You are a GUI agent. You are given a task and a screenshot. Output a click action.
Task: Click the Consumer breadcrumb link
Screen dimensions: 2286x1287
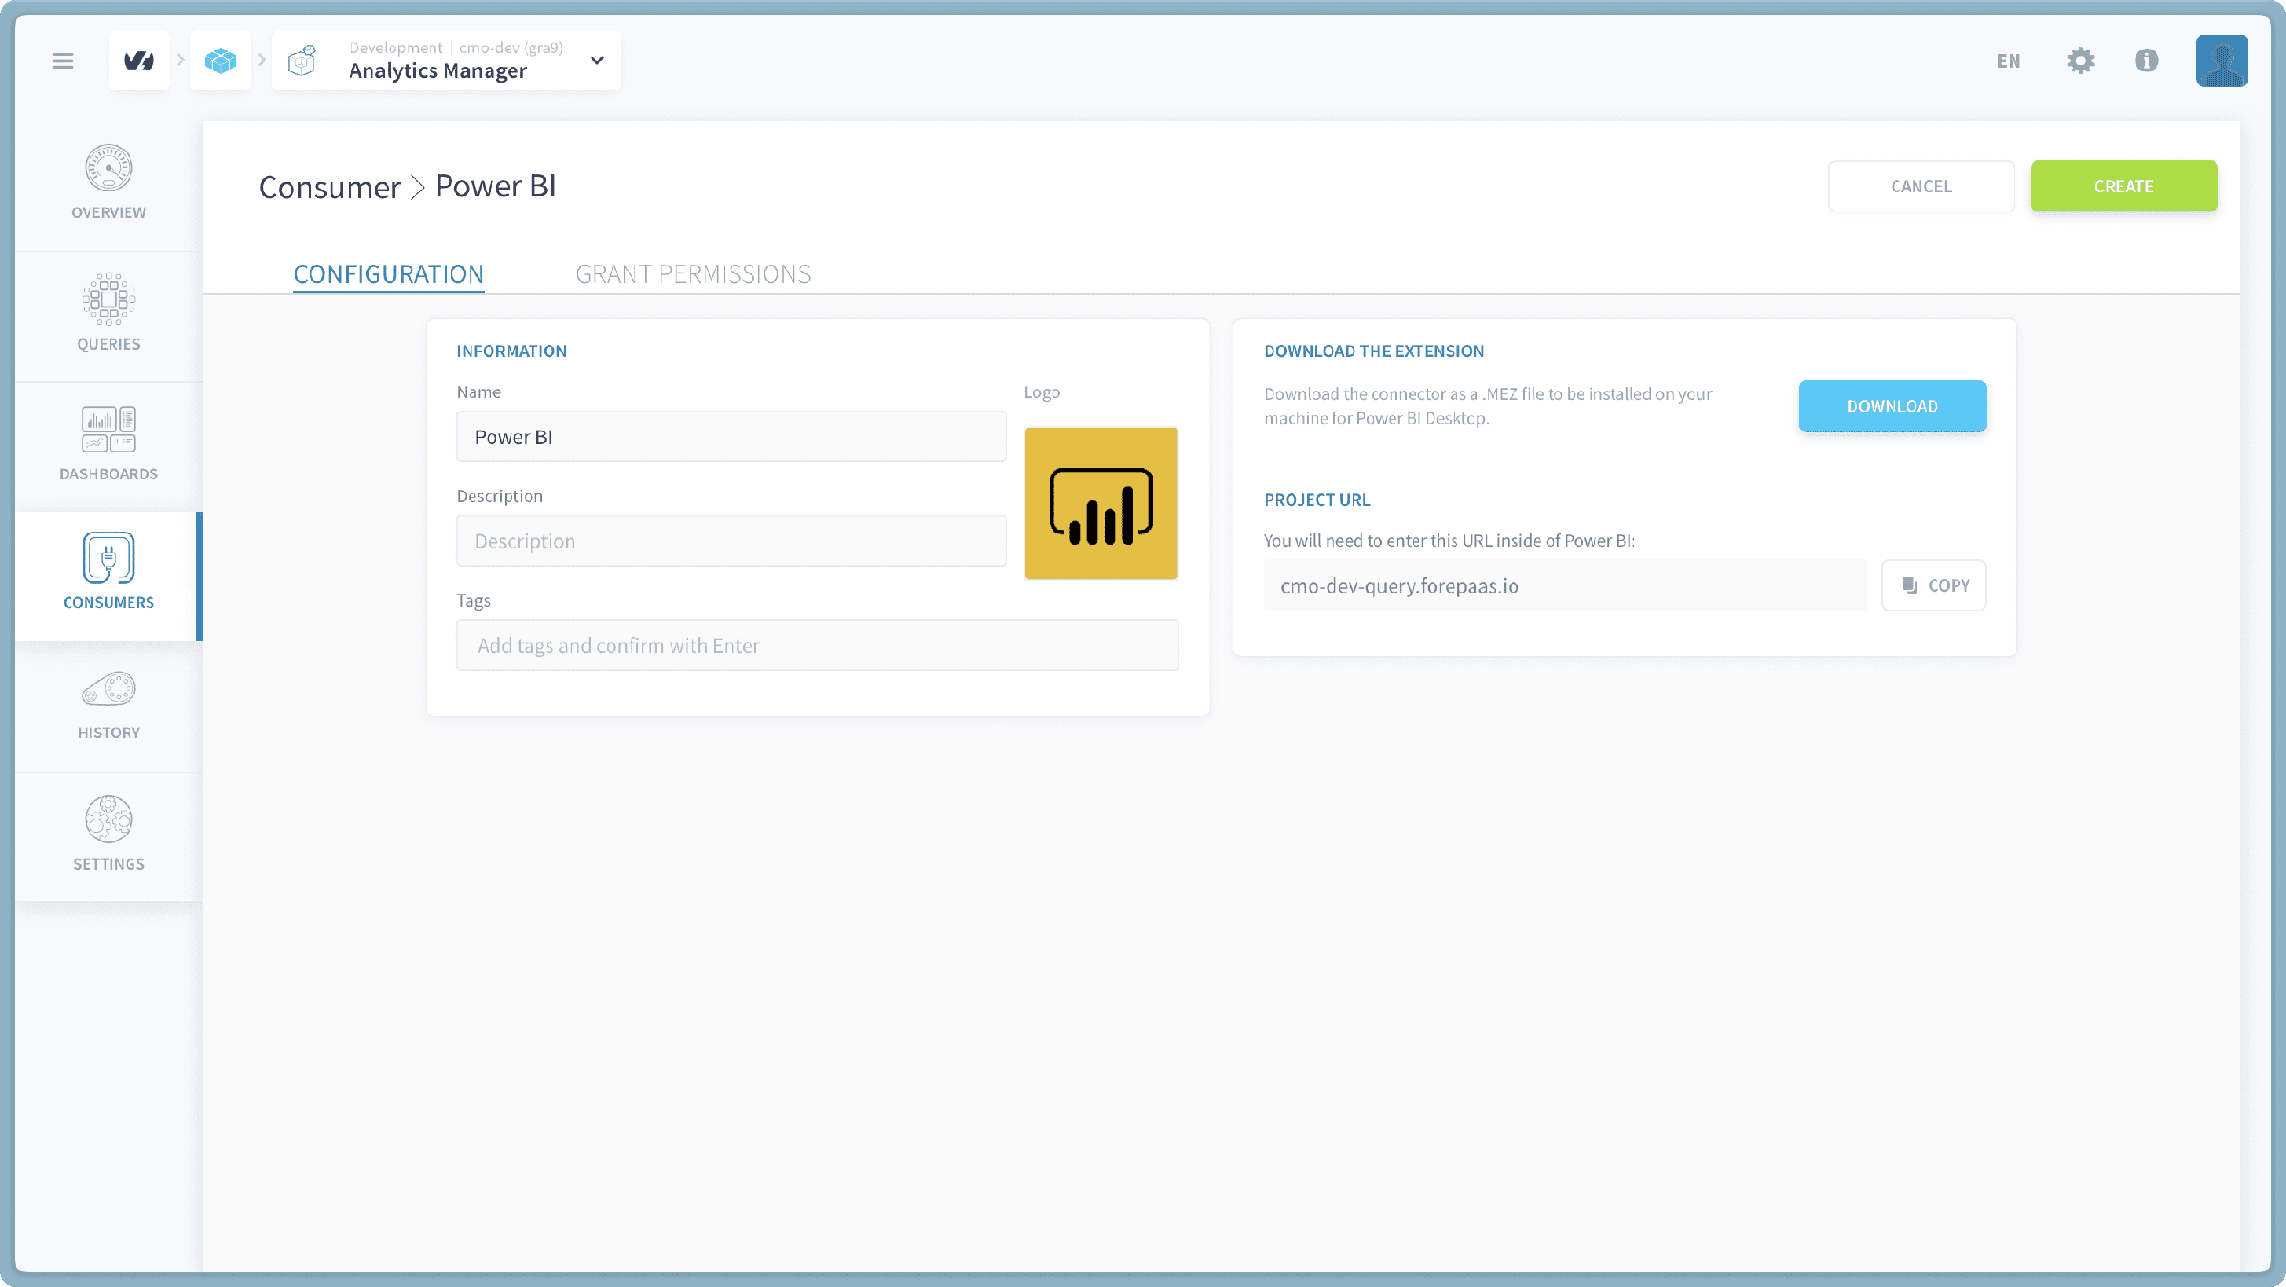330,187
